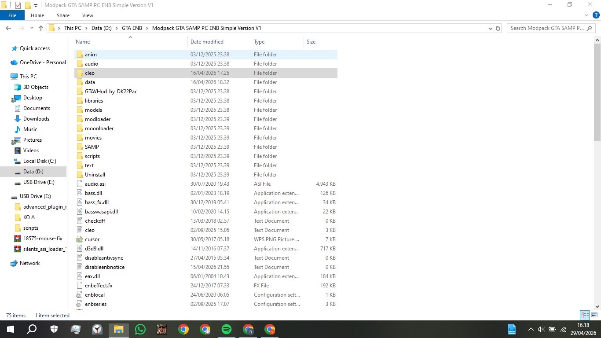Refresh the current folder view
601x338 pixels.
(x=498, y=28)
